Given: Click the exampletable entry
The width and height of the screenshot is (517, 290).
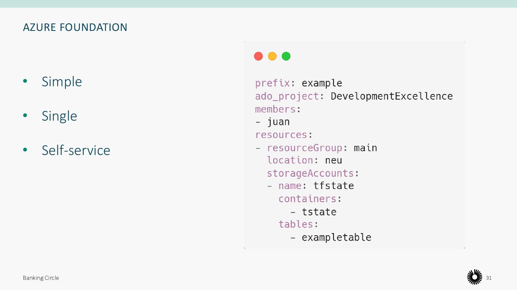Looking at the screenshot, I should click(x=336, y=237).
